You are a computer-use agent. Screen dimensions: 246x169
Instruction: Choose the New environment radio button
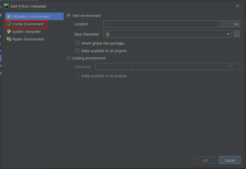(x=68, y=15)
